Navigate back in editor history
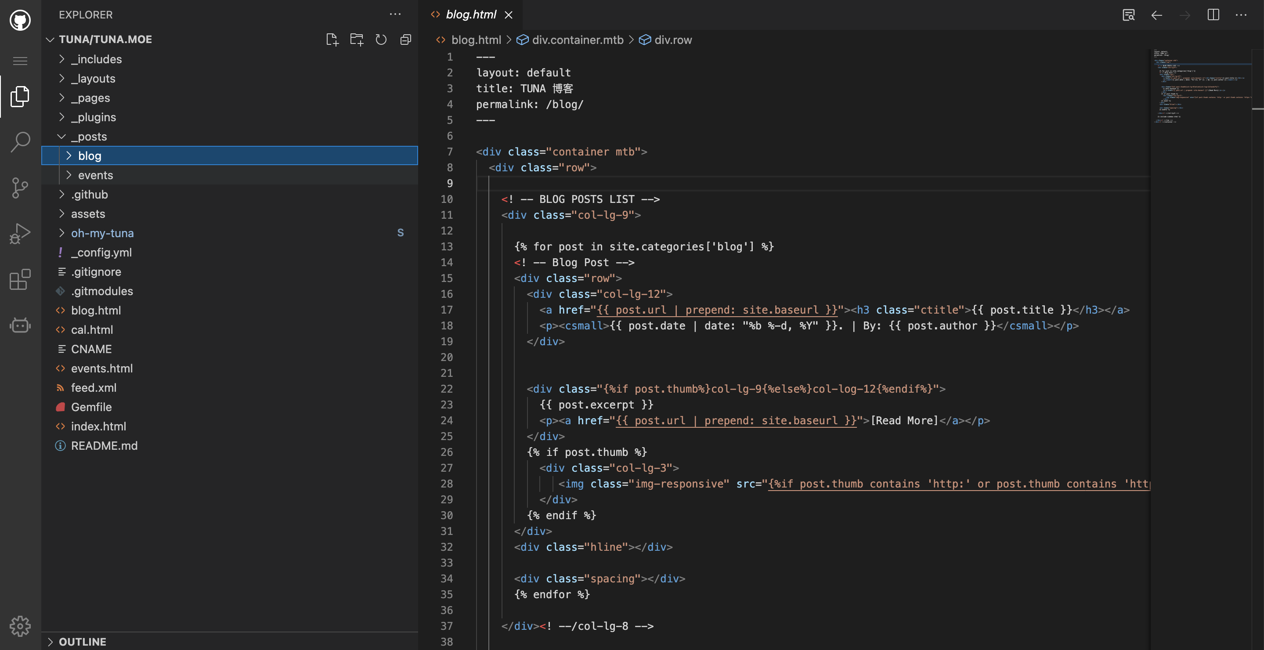1264x650 pixels. coord(1156,15)
